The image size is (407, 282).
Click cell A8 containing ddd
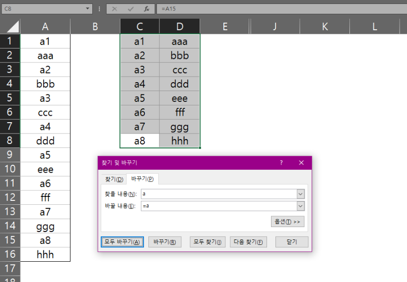[45, 141]
